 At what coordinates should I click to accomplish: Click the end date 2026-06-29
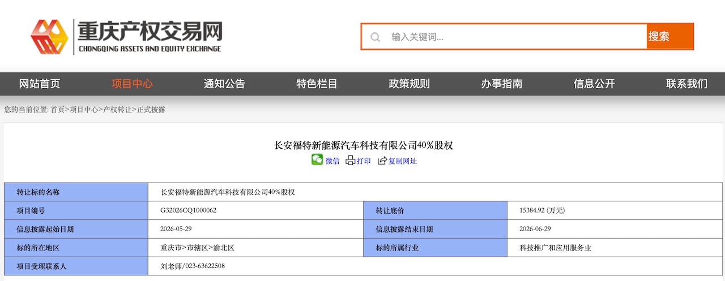(535, 229)
